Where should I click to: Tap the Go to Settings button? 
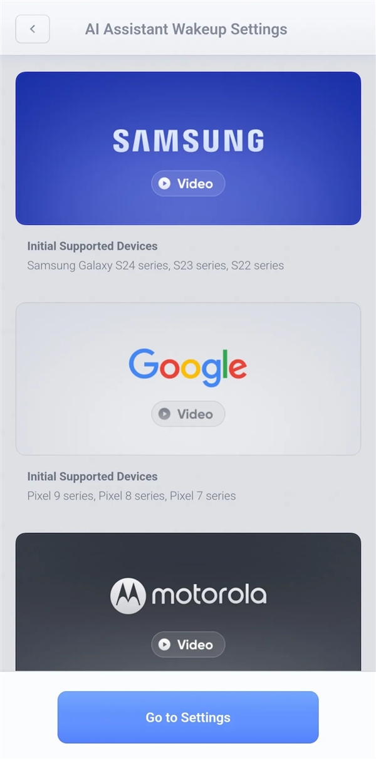pyautogui.click(x=188, y=717)
